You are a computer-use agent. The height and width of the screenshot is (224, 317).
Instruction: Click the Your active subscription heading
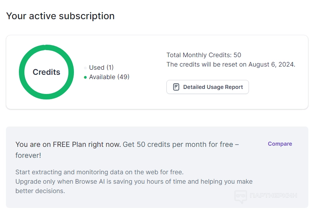61,16
